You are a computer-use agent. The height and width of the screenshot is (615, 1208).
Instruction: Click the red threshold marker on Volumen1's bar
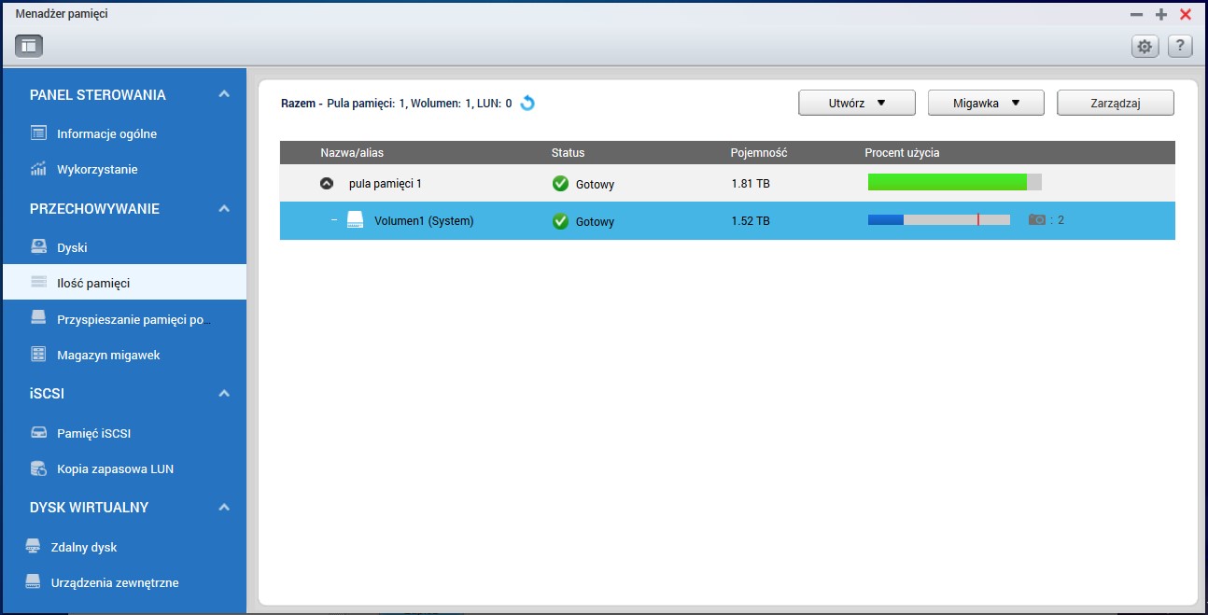(x=977, y=219)
